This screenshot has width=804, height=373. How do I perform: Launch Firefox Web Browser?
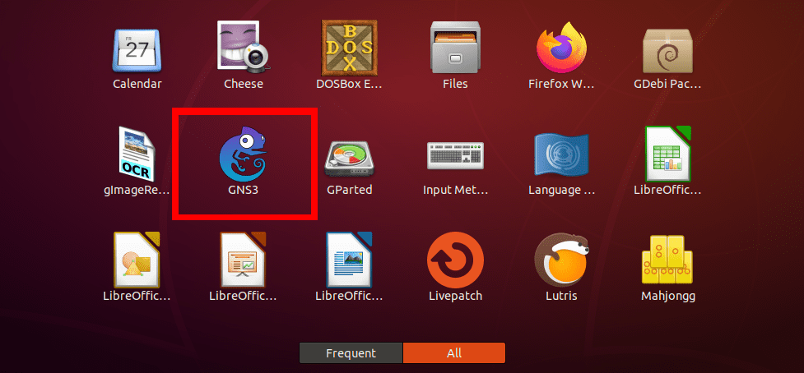coord(561,47)
